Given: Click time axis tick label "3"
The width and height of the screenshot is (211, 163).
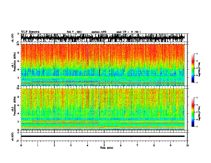Looking at the screenshot, I should (71, 145).
